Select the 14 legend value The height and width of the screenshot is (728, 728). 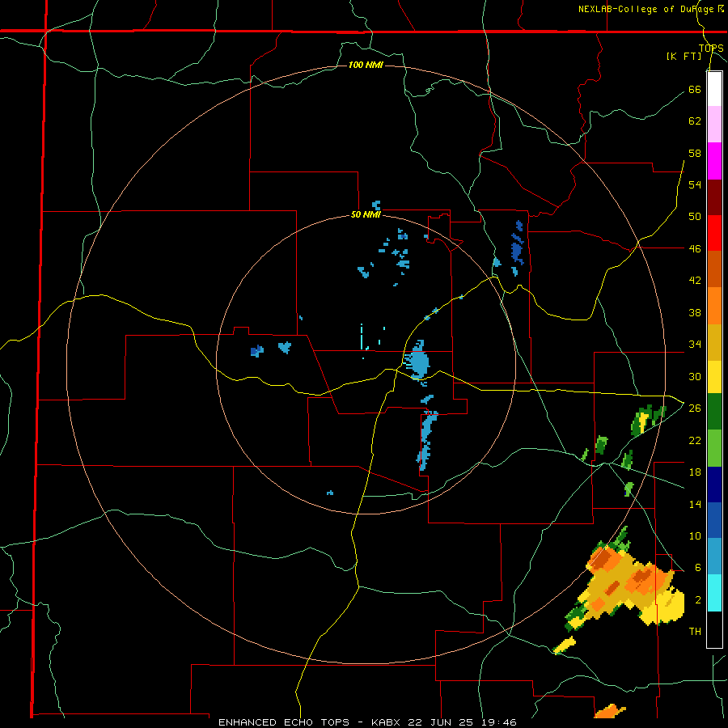[695, 504]
